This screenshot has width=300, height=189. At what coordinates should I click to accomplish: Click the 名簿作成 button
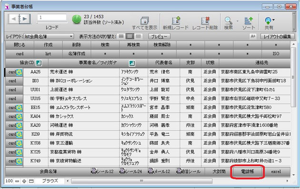pyautogui.click(x=77, y=54)
